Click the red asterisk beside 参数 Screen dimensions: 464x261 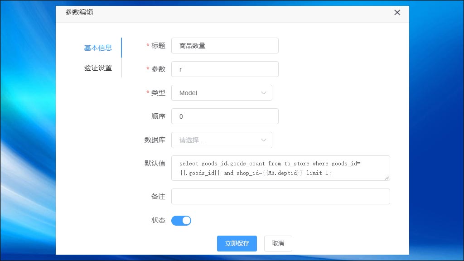click(x=148, y=69)
